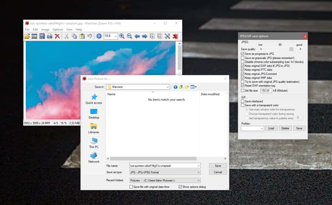
Task: Open the Print icon
Action: [x=50, y=36]
